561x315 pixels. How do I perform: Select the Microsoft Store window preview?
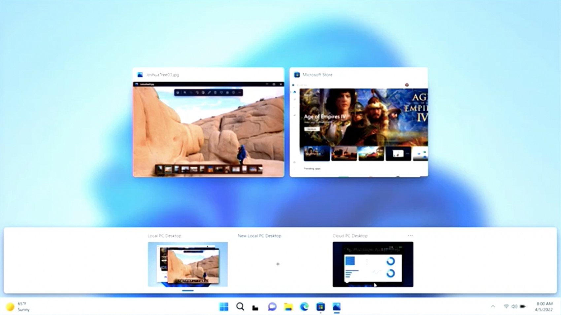359,122
